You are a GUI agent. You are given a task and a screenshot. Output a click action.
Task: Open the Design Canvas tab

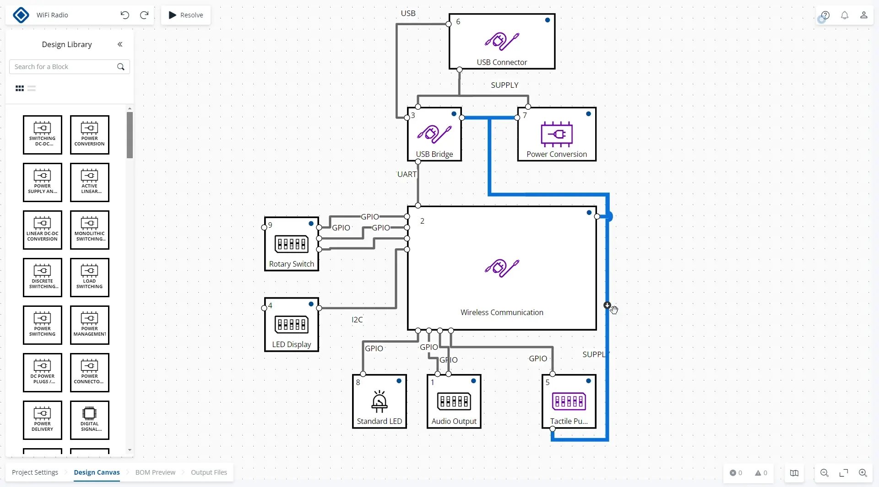click(x=97, y=472)
